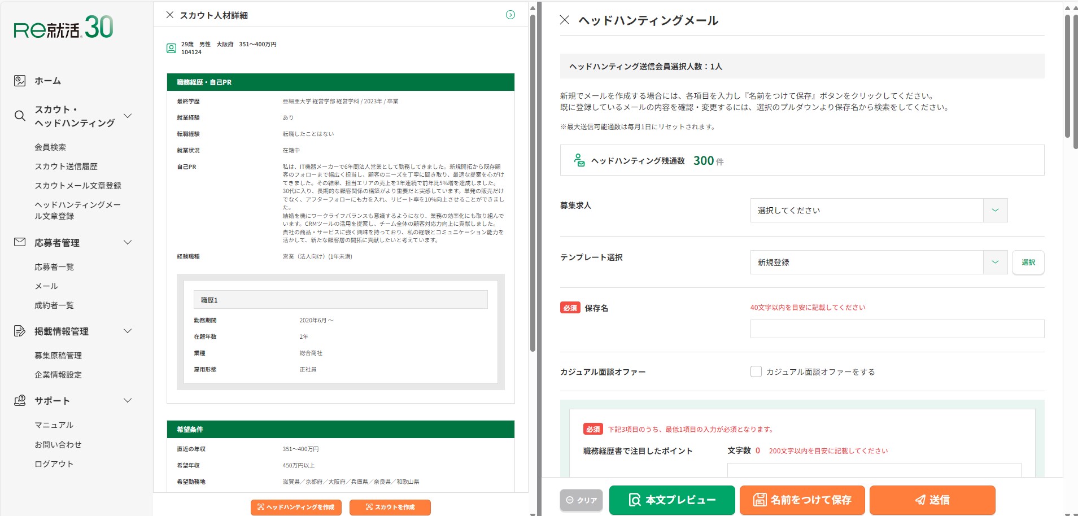Screen dimensions: 1078x516
Task: Open 成約者一覧 in the sidebar
Action: click(x=54, y=305)
